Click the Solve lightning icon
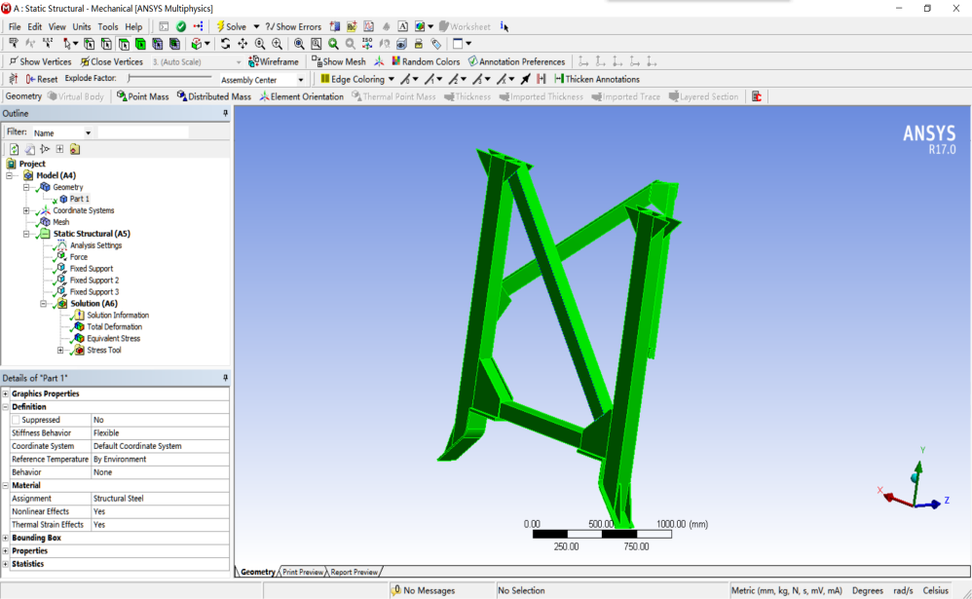Viewport: 972px width, 599px height. tap(219, 26)
